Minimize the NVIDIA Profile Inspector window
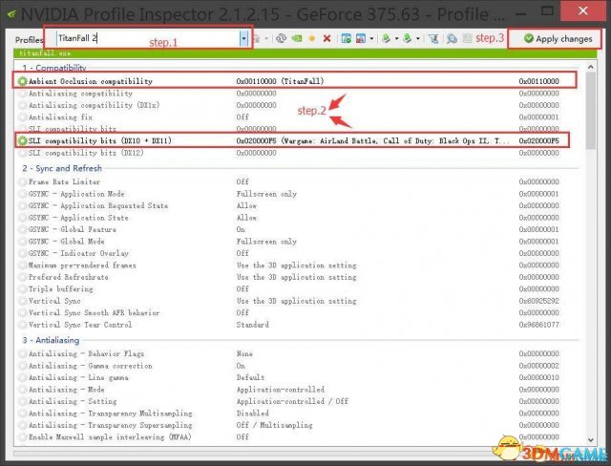Screen dimensions: 611x466 point(522,12)
